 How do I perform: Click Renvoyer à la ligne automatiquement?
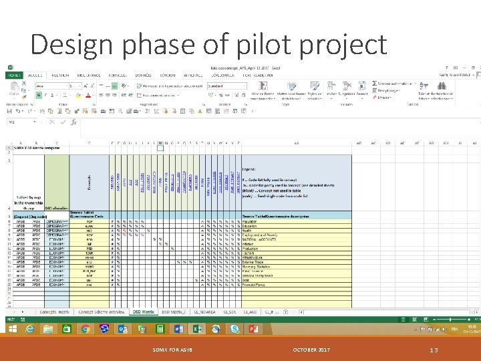(x=170, y=86)
